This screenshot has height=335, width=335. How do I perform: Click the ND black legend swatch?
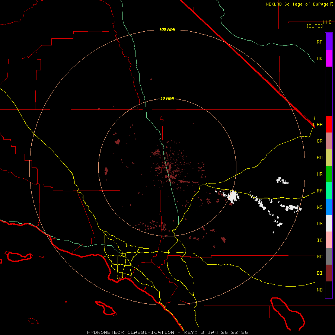point(329,290)
